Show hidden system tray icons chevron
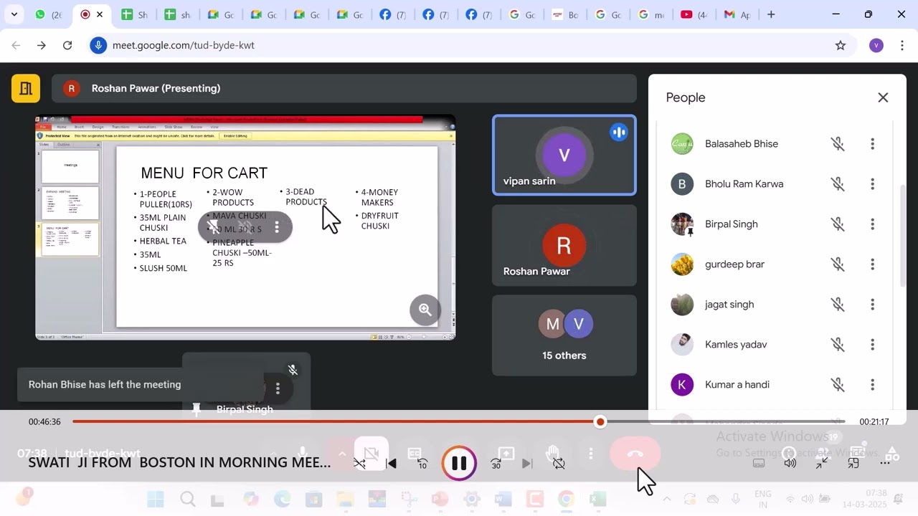This screenshot has height=516, width=918. [667, 500]
